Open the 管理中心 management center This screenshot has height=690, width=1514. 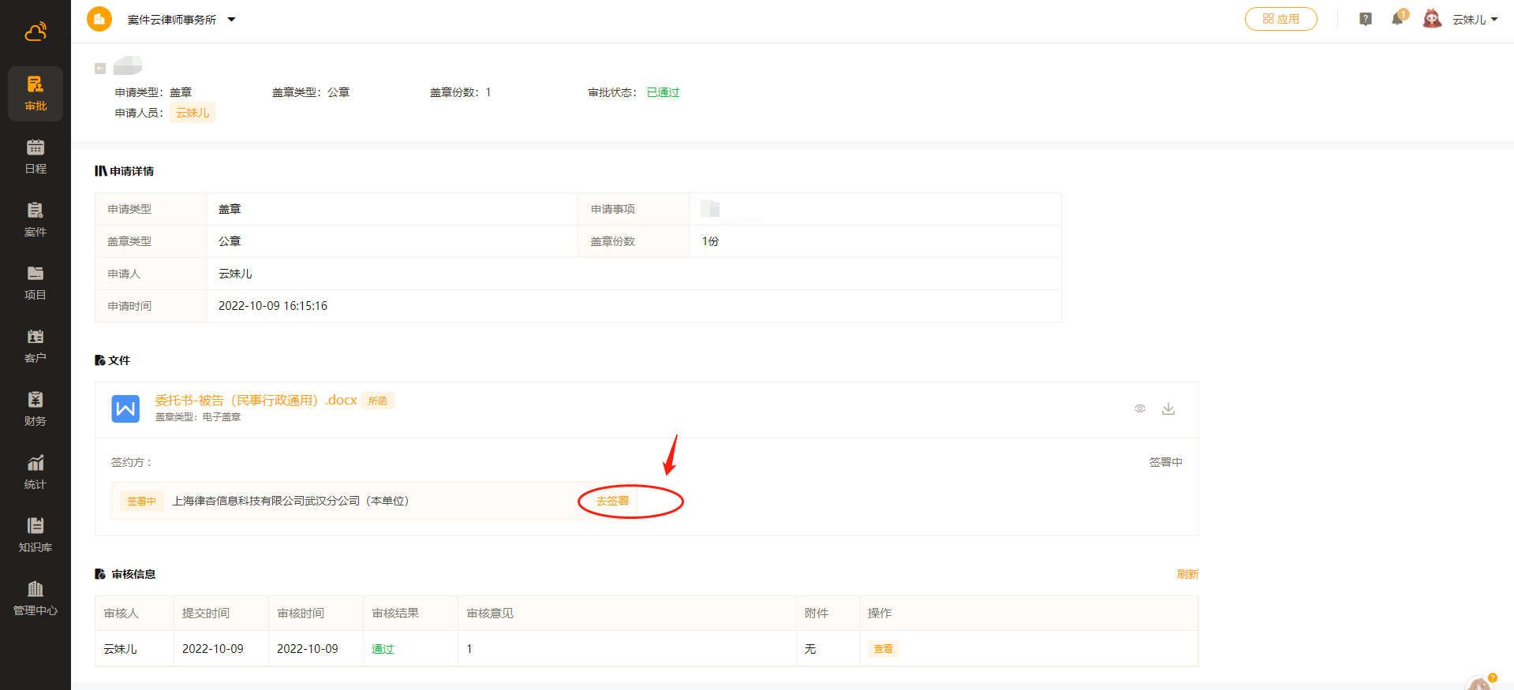tap(36, 599)
